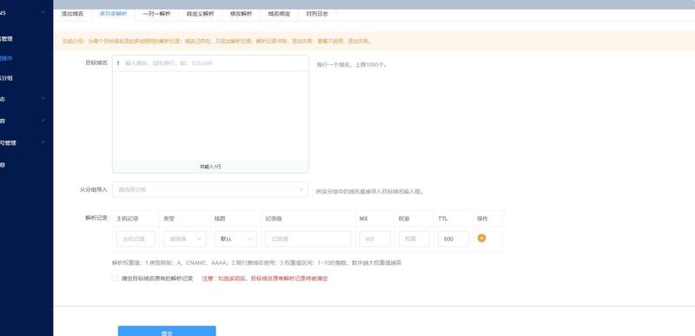Open the 对列日志 tab
Viewport: 695px width, 336px height.
point(317,14)
